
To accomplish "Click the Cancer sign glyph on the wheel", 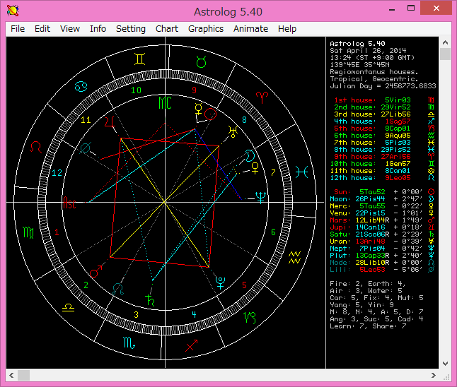I will coord(81,87).
